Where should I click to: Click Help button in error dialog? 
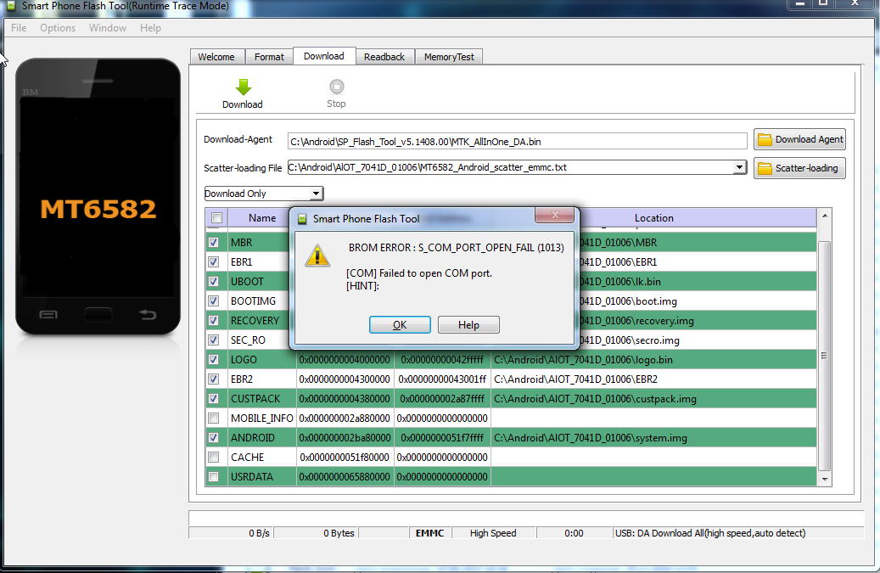tap(468, 325)
